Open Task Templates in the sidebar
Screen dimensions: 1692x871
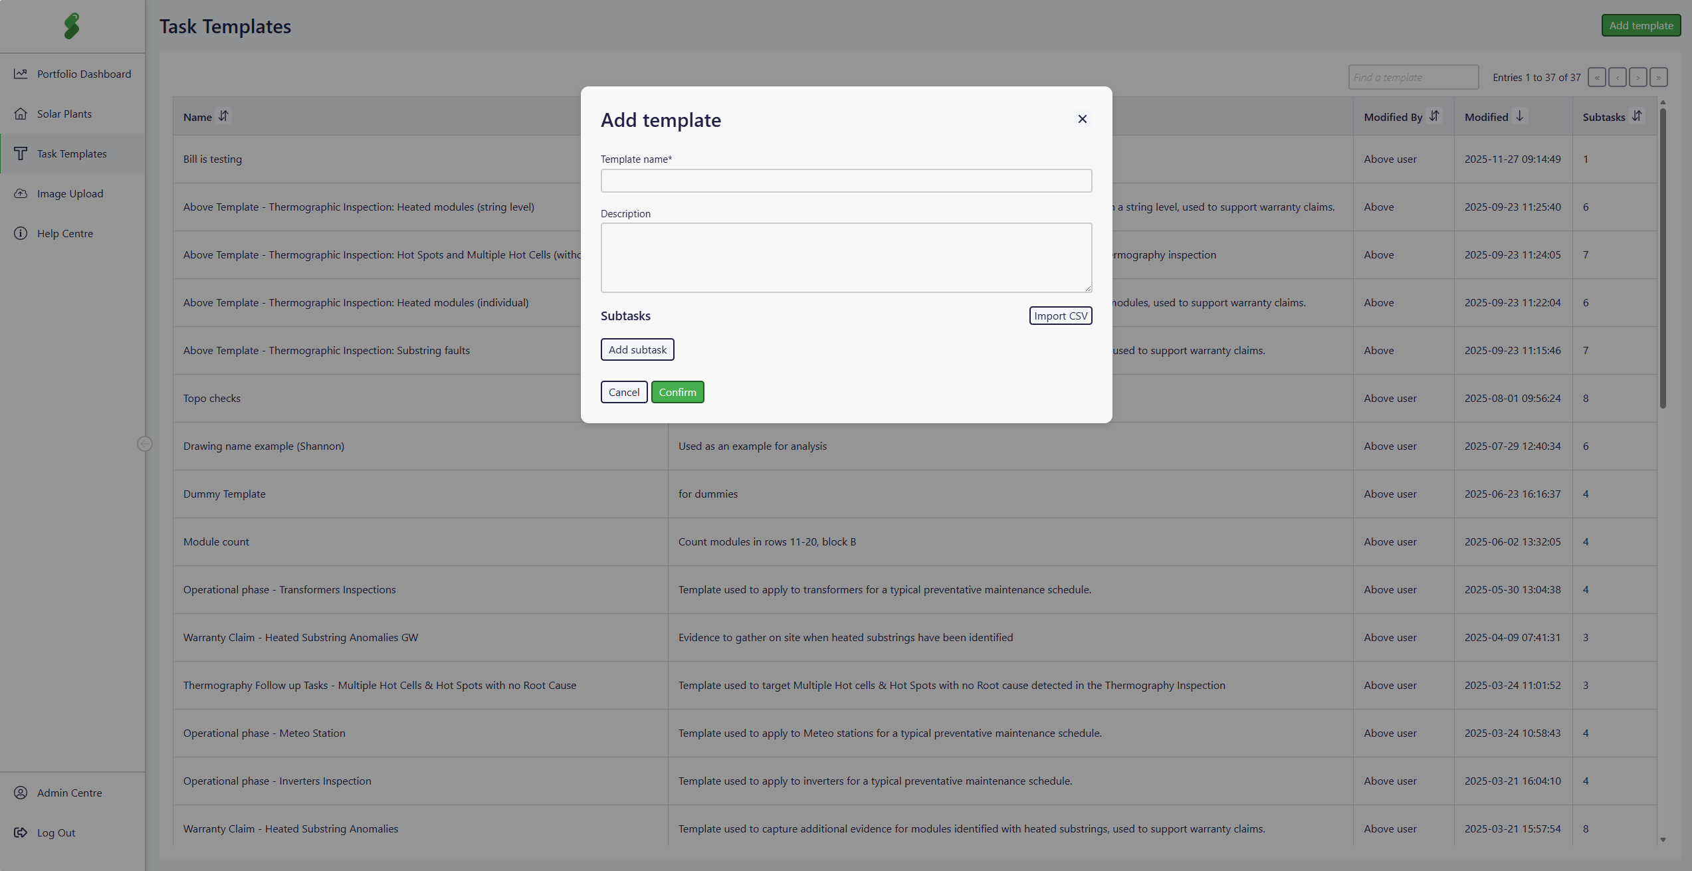[x=72, y=153]
